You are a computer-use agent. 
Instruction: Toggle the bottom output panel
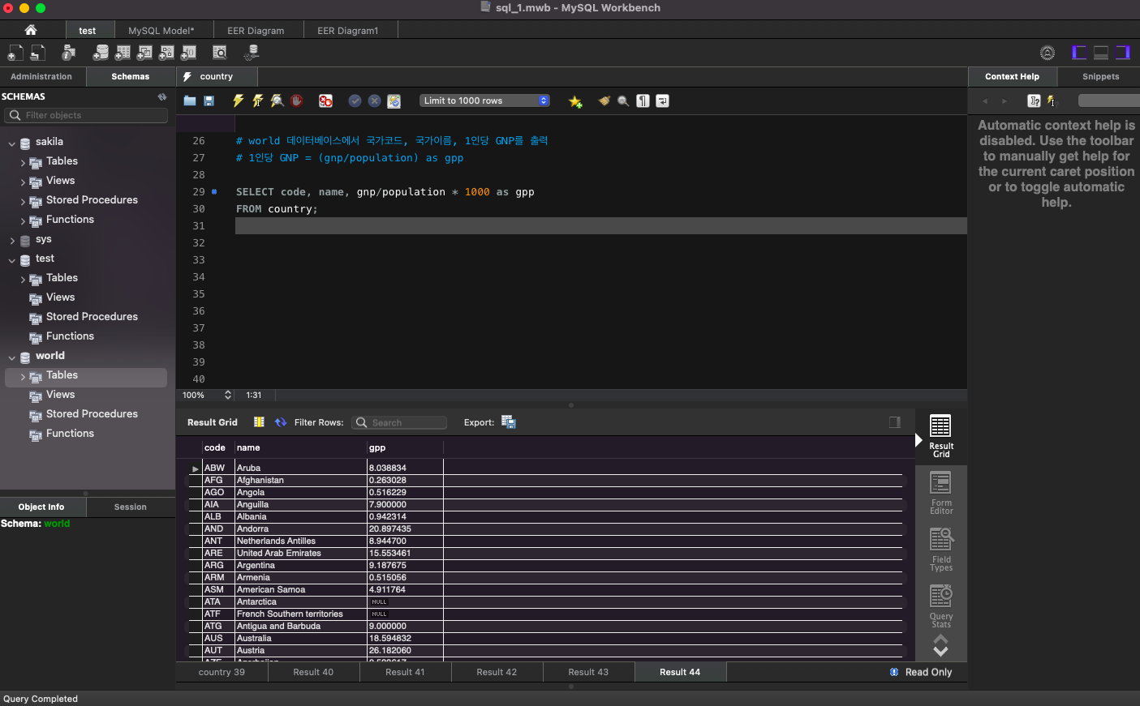coord(1101,53)
